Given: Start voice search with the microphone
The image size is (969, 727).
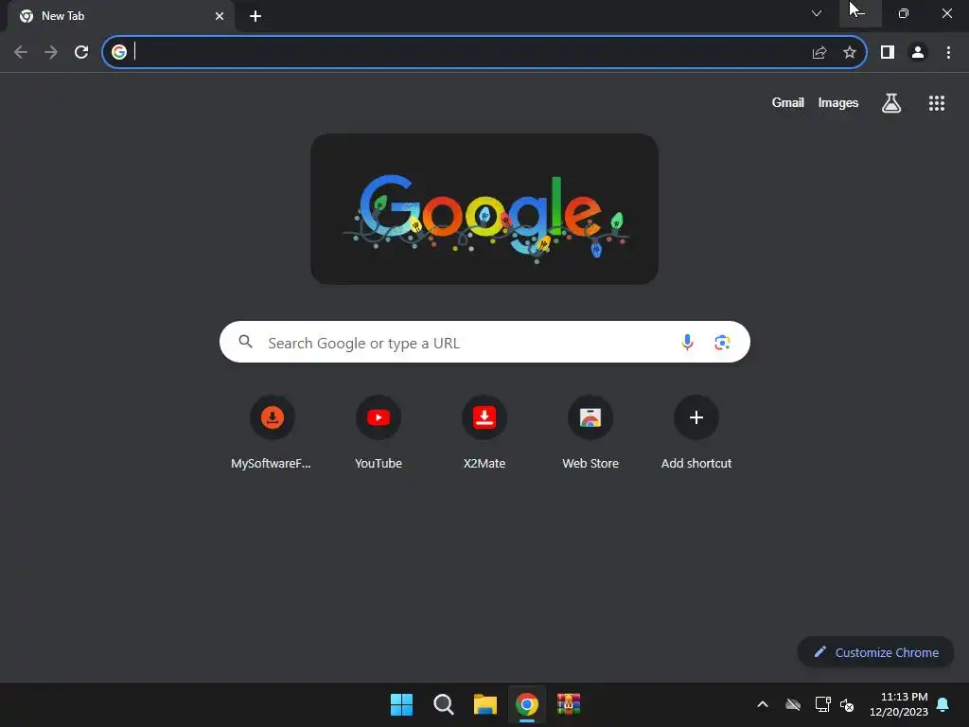Looking at the screenshot, I should click(x=687, y=342).
